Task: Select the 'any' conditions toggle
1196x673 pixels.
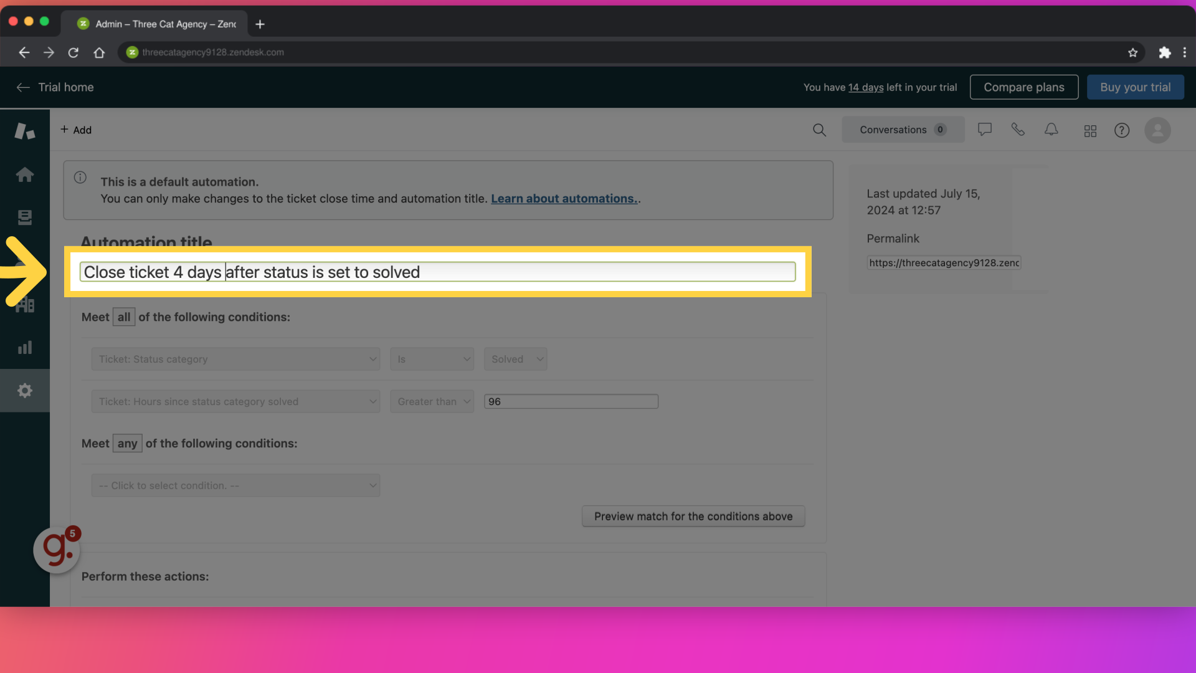Action: point(126,443)
